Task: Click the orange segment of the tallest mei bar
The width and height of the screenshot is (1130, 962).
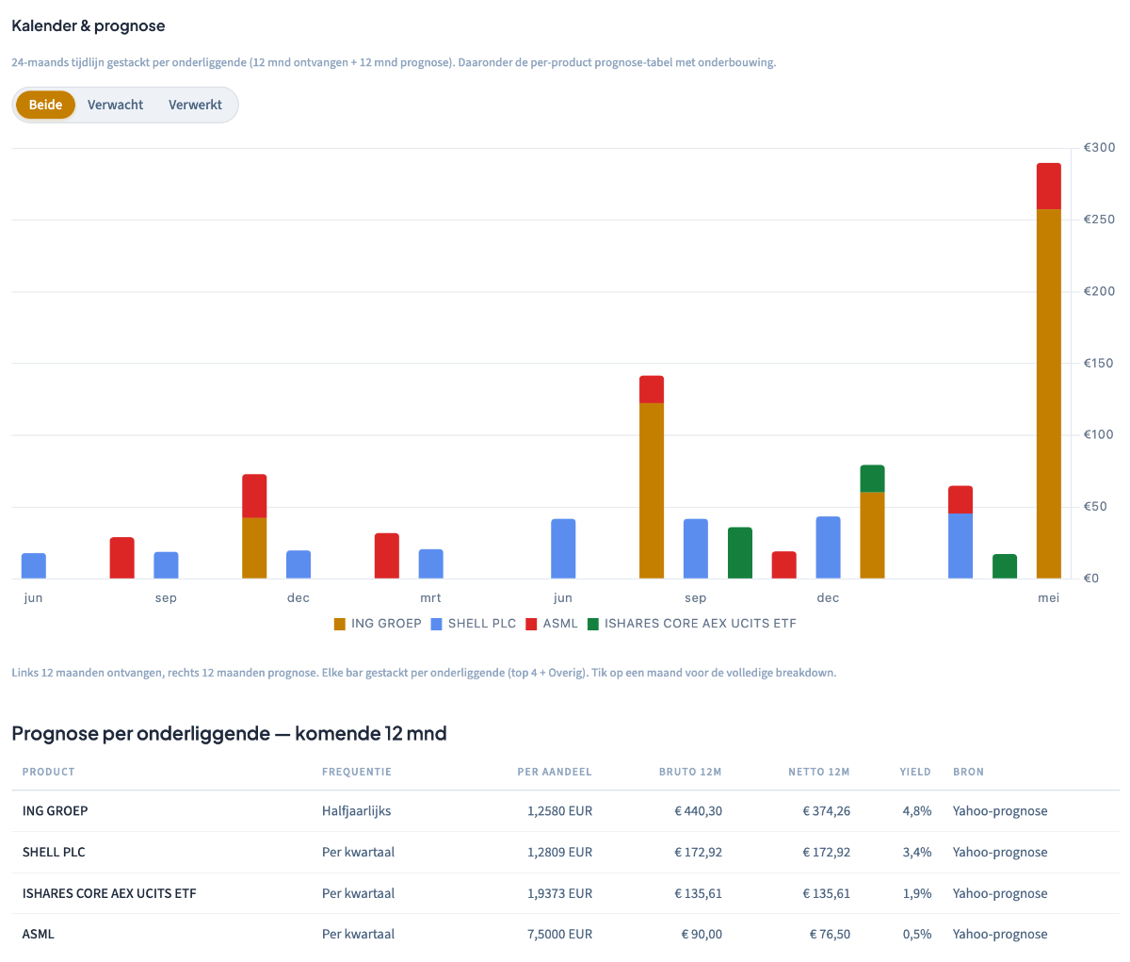Action: pyautogui.click(x=1049, y=394)
